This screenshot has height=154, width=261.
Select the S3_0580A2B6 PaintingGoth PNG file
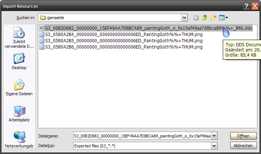click(123, 47)
